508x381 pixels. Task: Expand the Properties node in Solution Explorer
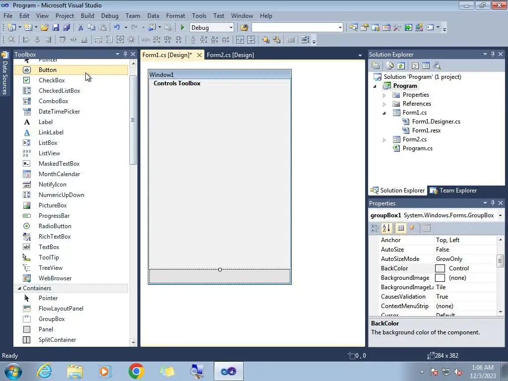[384, 95]
